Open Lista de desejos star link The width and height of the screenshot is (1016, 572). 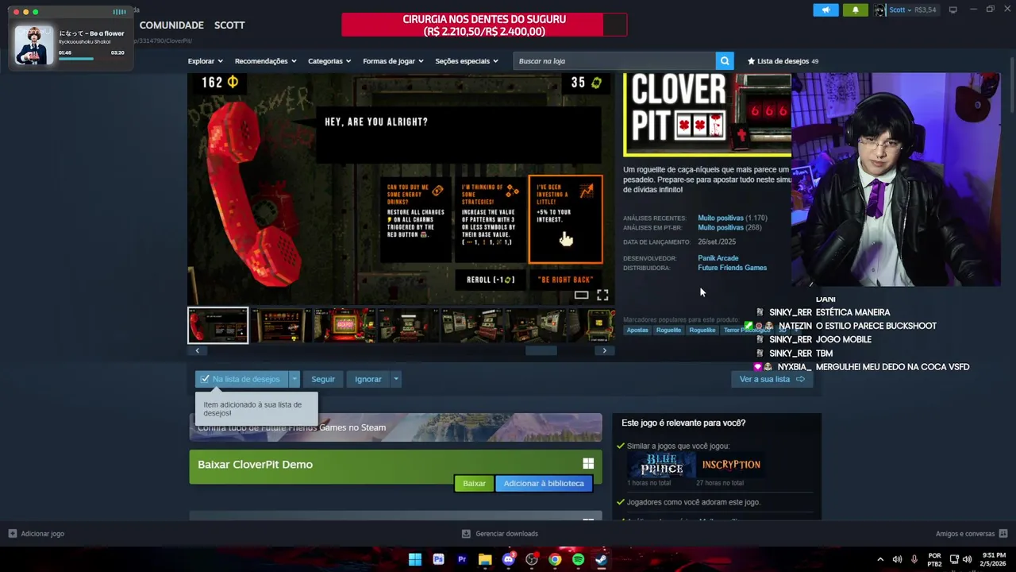pyautogui.click(x=783, y=61)
